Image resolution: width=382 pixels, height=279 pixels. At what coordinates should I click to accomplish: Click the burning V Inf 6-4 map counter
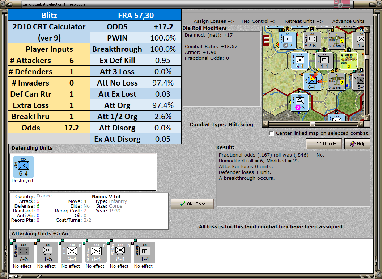pos(312,82)
